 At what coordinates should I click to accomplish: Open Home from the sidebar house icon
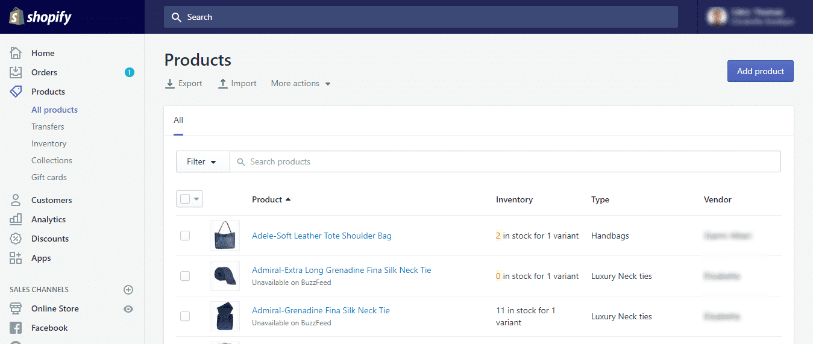pos(16,53)
